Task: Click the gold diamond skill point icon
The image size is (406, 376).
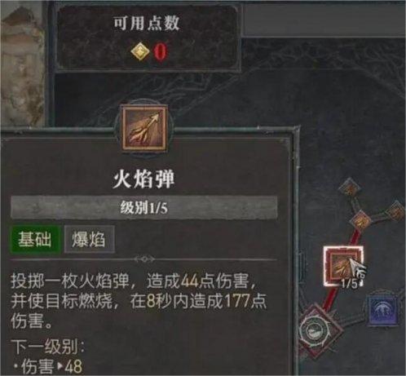Action: click(x=140, y=51)
